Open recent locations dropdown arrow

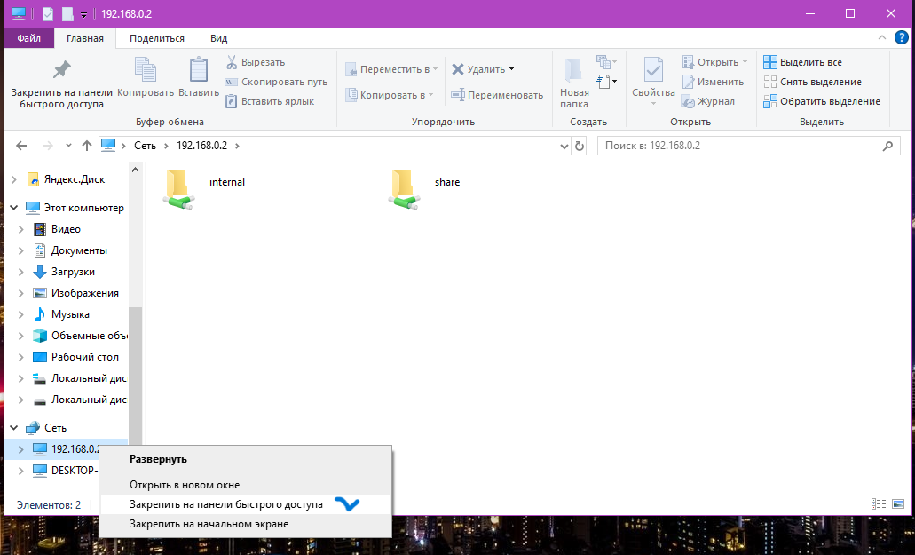click(x=68, y=146)
